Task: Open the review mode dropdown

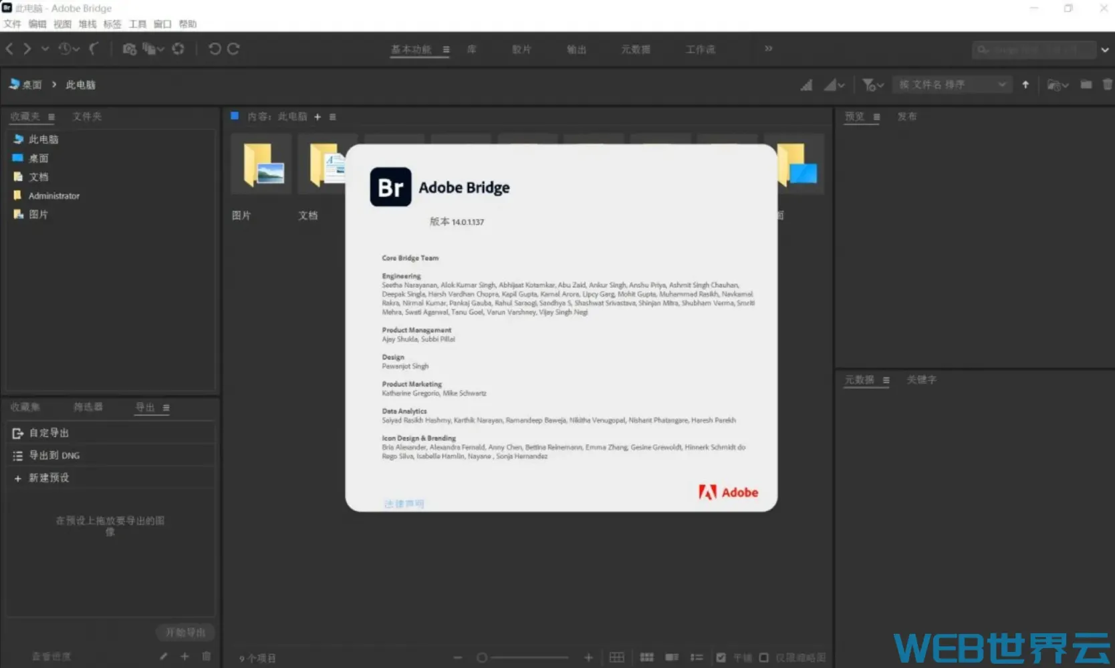Action: [153, 49]
